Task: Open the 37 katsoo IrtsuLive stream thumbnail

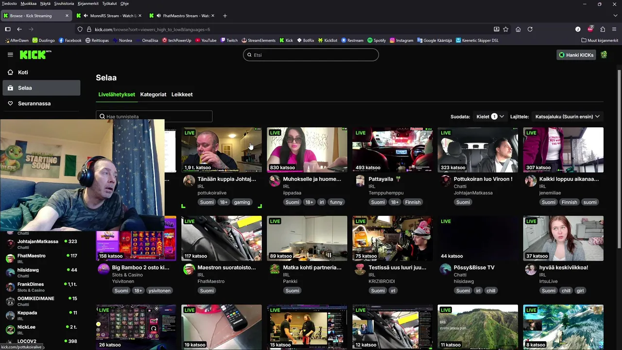Action: pos(563,238)
